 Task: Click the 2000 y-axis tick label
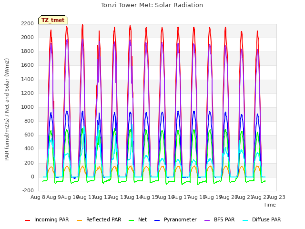pos(28,37)
